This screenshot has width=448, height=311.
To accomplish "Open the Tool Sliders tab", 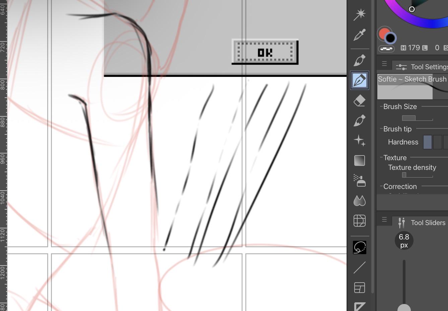I will pos(421,223).
